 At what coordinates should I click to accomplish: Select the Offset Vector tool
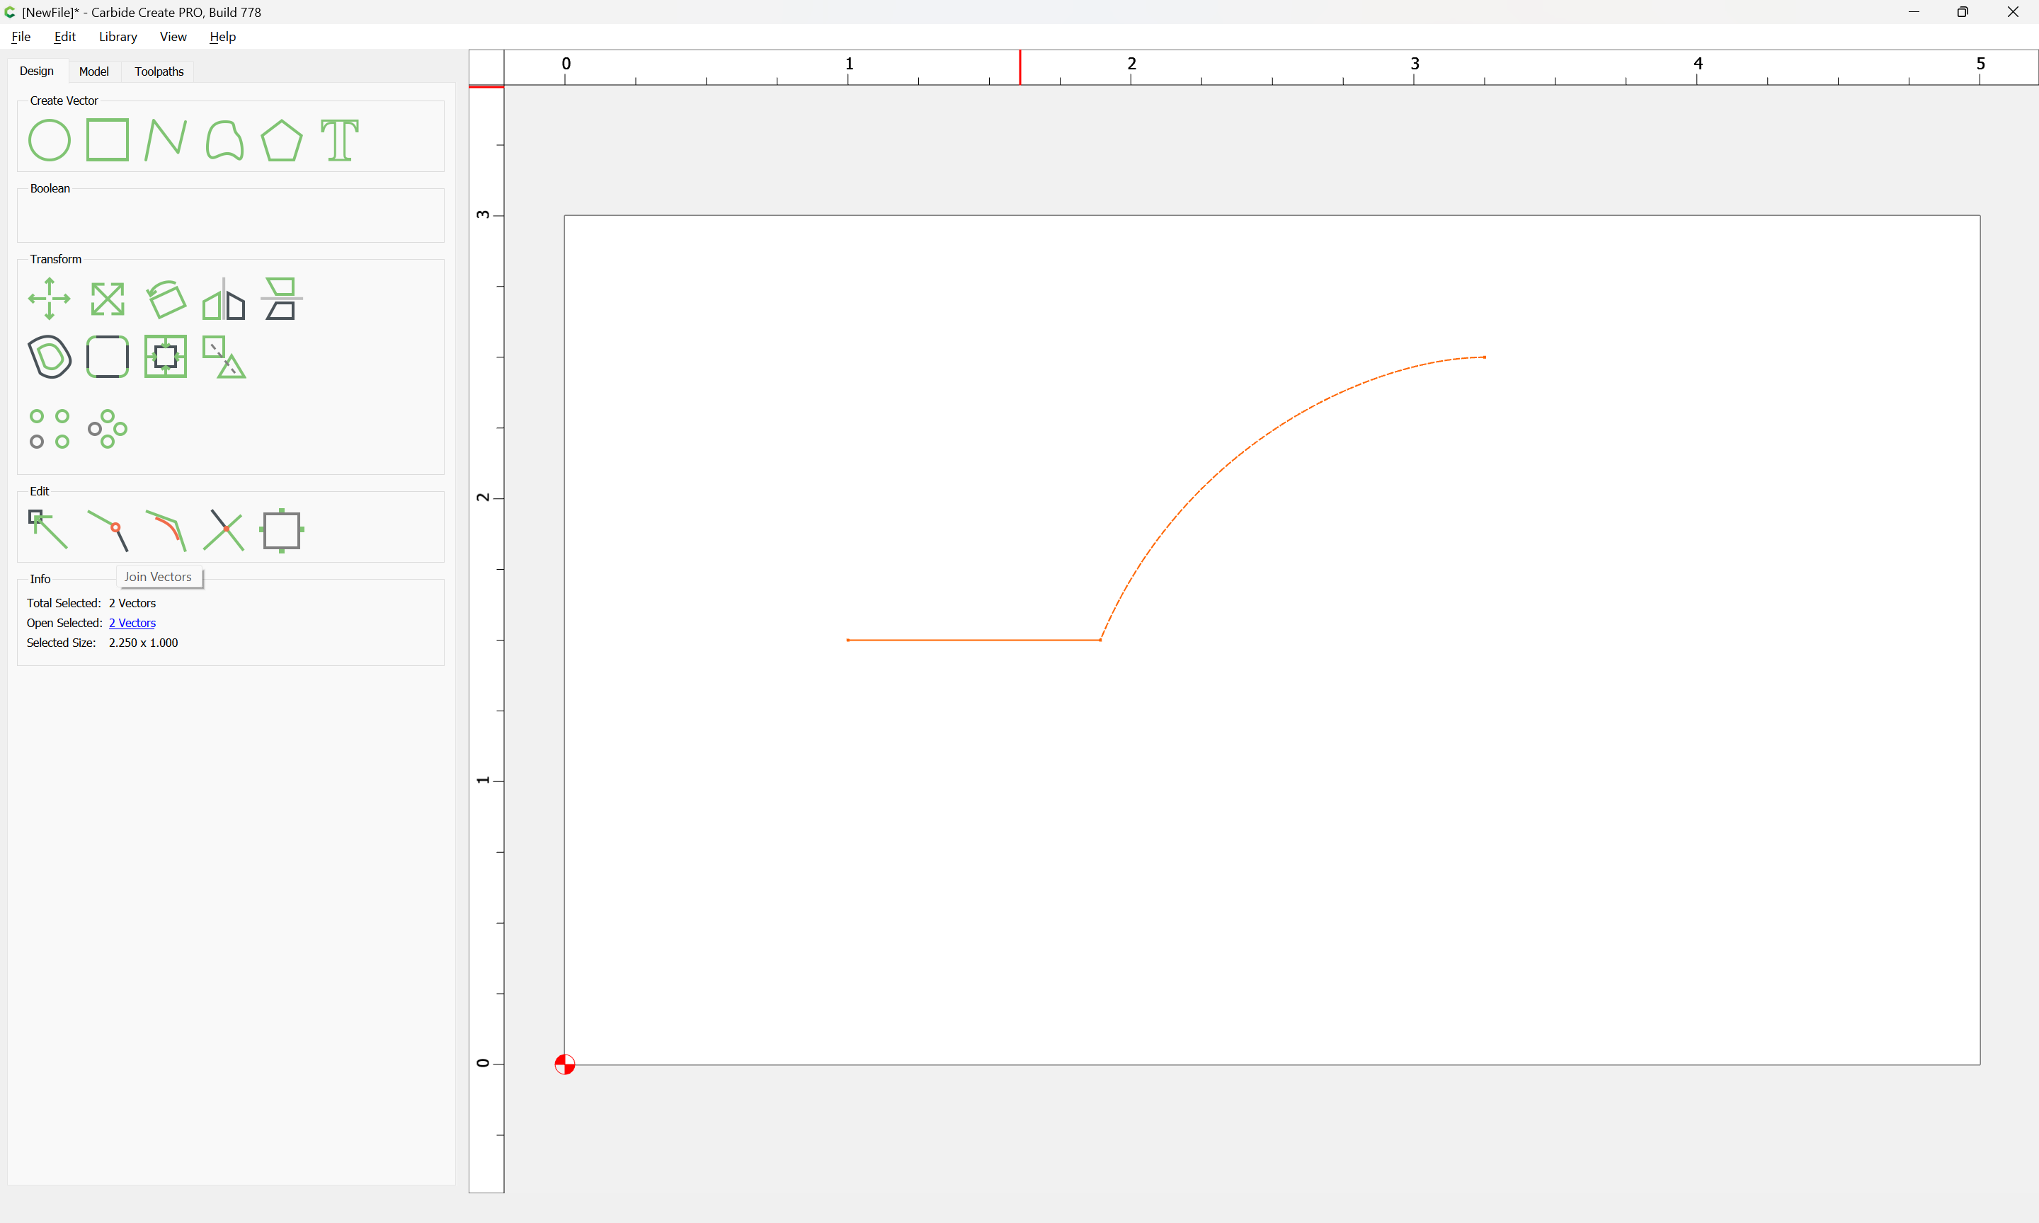(x=50, y=357)
